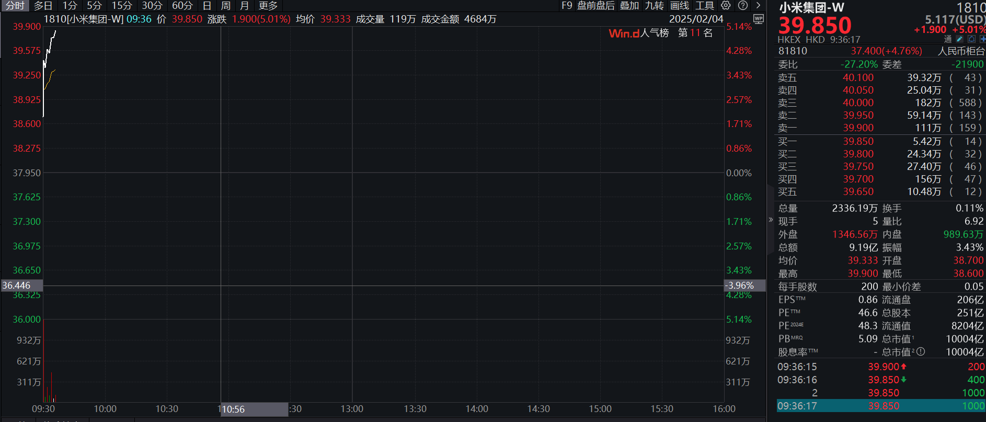Toggle the 九转 indicator

(655, 6)
